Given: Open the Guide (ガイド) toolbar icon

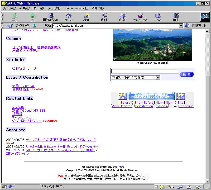Looking at the screenshot, I should pos(104,17).
